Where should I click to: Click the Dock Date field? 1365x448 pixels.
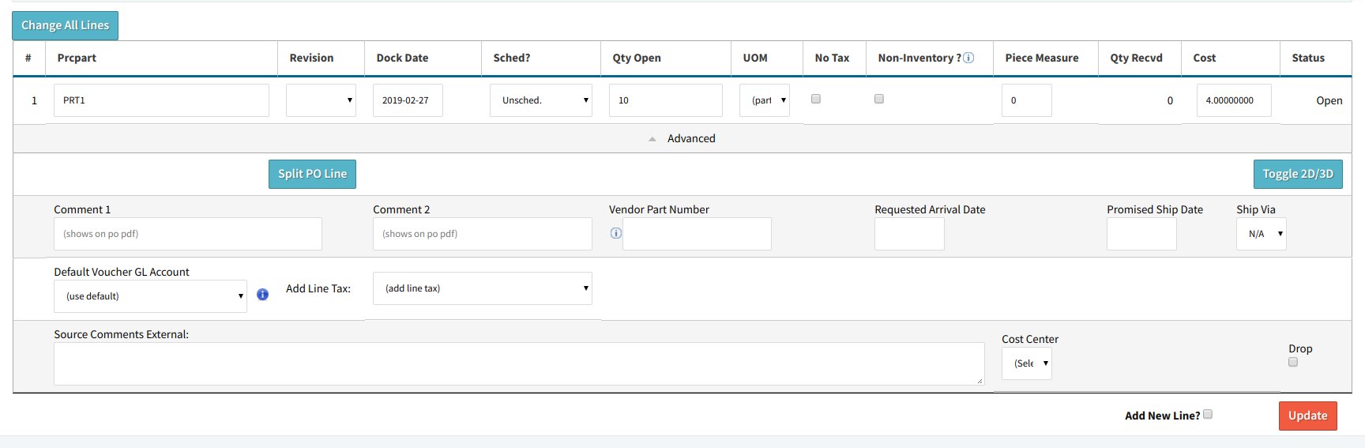tap(408, 100)
